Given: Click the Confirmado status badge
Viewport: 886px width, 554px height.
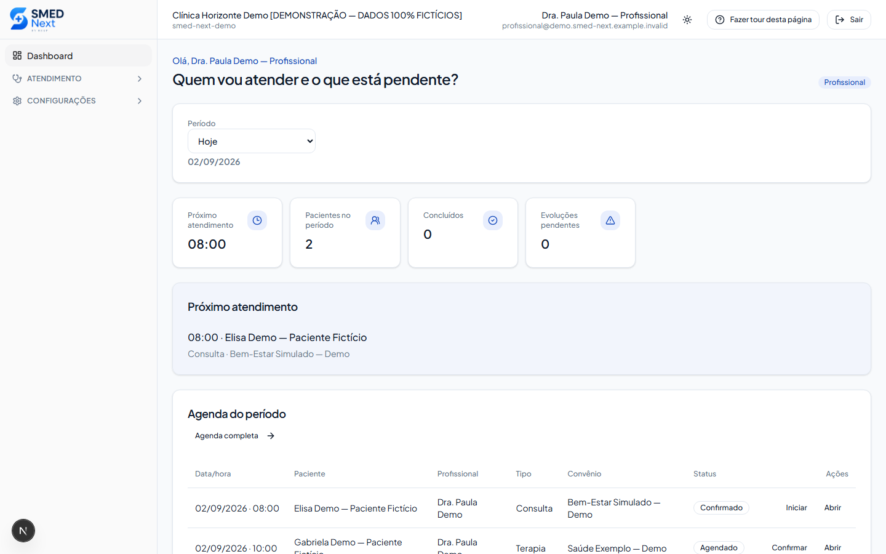Looking at the screenshot, I should [721, 508].
